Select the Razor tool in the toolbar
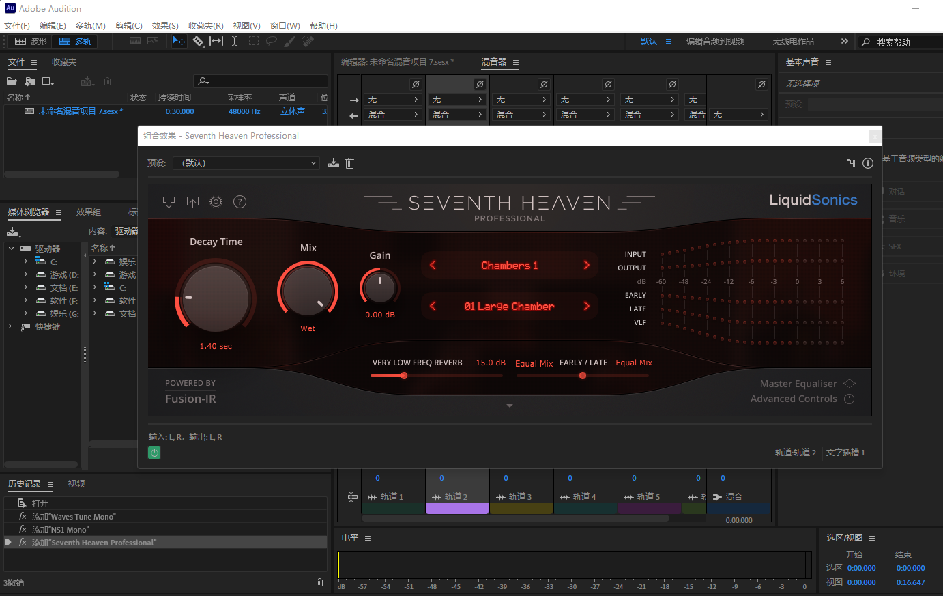 point(198,42)
